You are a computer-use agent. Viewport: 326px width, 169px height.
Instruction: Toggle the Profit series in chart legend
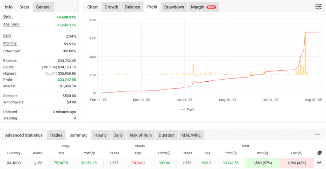tap(187, 109)
